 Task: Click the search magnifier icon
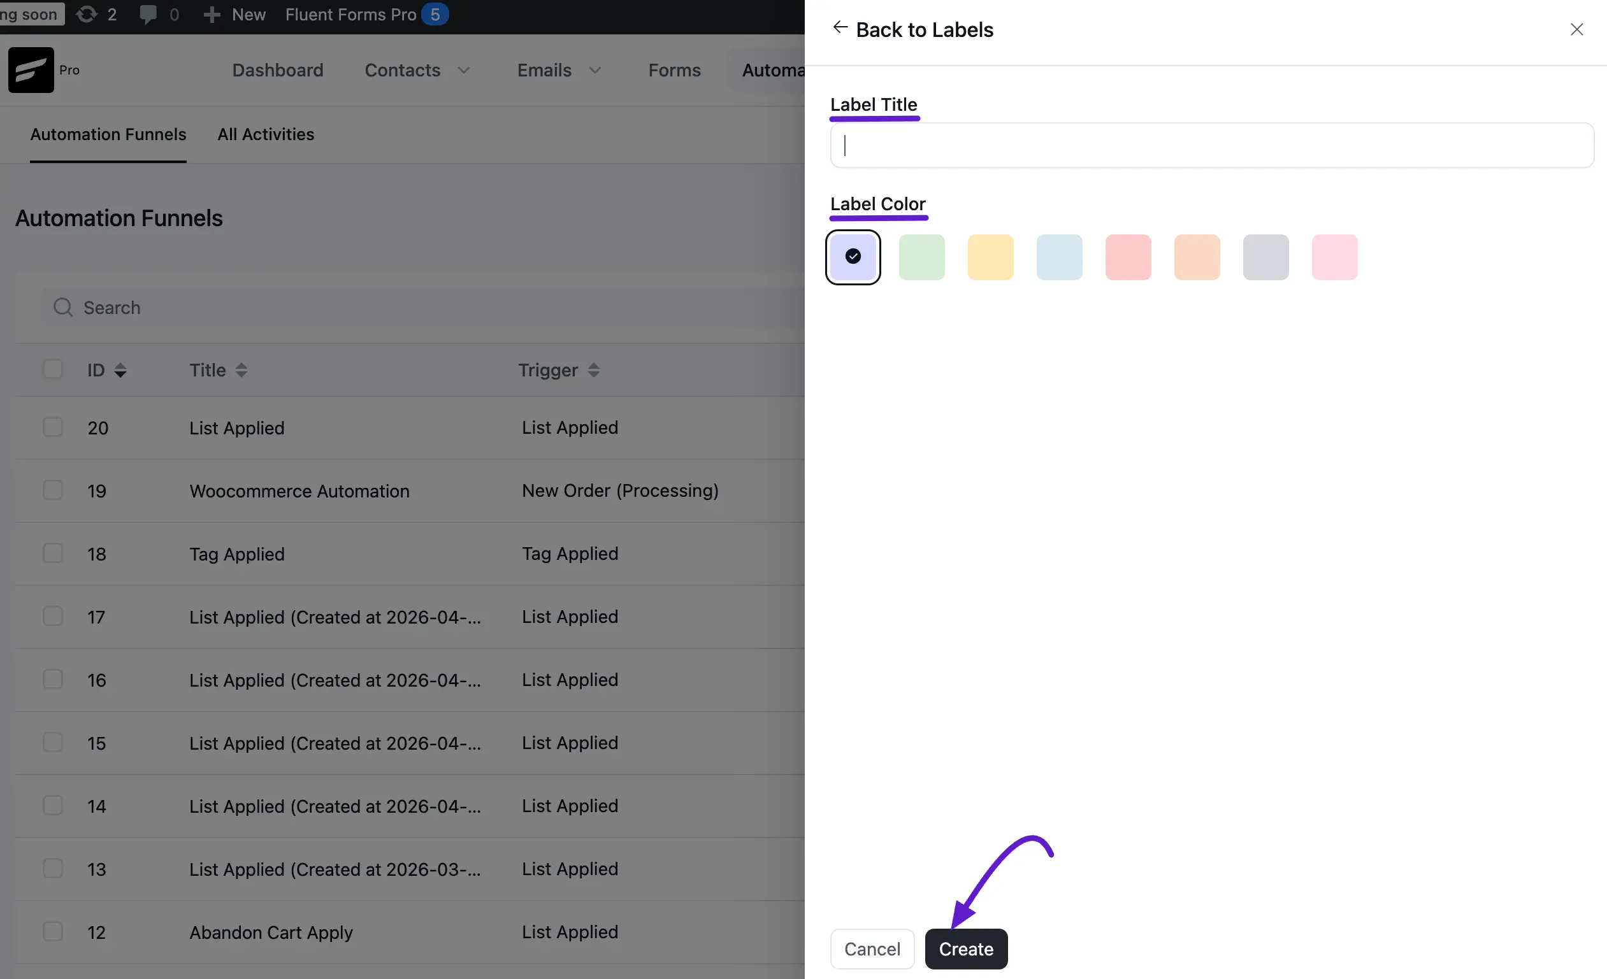(x=62, y=307)
